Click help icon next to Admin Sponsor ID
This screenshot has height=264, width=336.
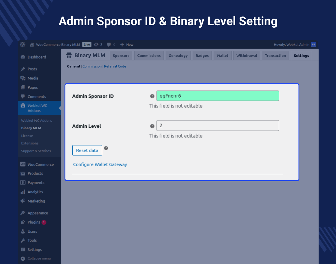(152, 96)
